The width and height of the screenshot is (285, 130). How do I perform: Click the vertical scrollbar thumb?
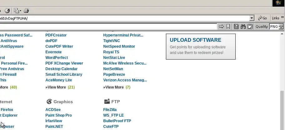tap(282, 110)
